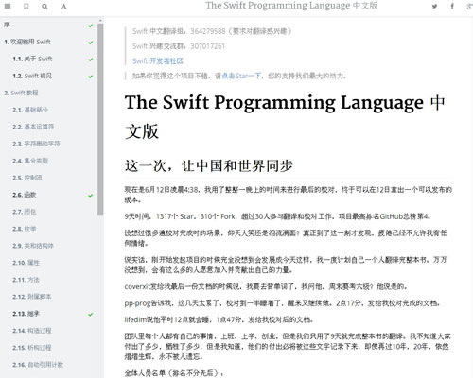This screenshot has height=378, width=473.
Task: Click the line with QQ group 307017261
Action: (x=179, y=46)
